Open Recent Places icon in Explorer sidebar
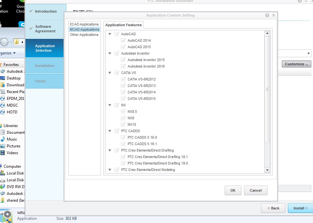The image size is (313, 223). [x=3, y=92]
